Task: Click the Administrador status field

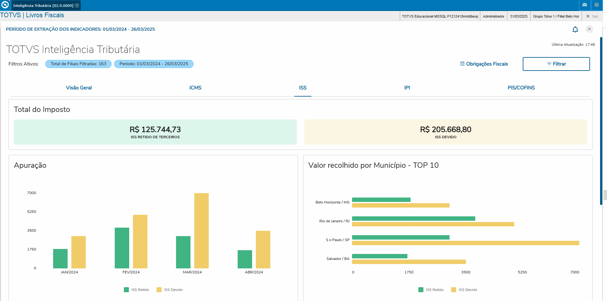Action: 494,16
